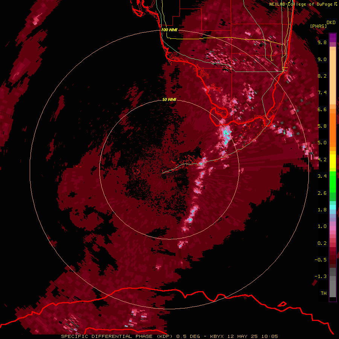Click the [PHAS] label near the color scale
The image size is (339, 339).
[x=318, y=26]
